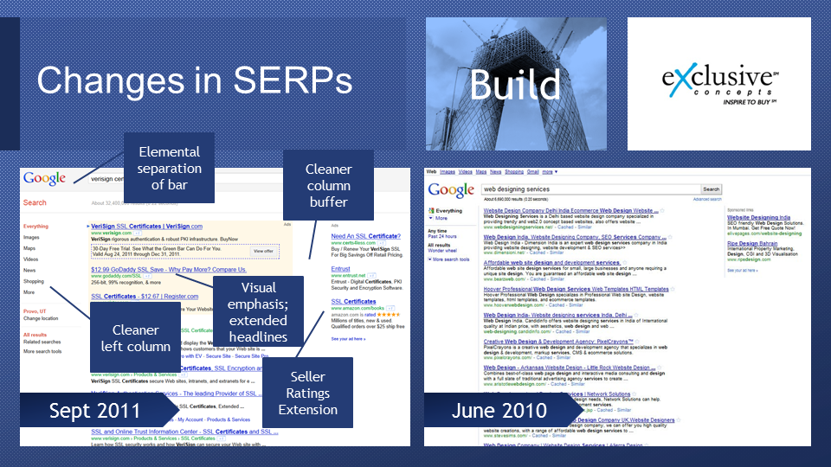This screenshot has width=831, height=467.
Task: Click the +1 button beside www.entrust.net
Action: (x=371, y=275)
